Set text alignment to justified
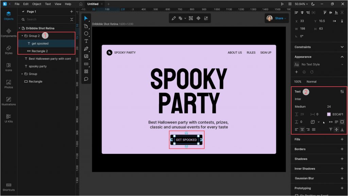The image size is (348, 196). click(x=314, y=129)
